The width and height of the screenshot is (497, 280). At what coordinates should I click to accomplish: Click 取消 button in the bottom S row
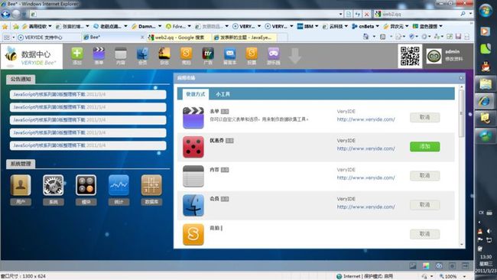pyautogui.click(x=424, y=234)
